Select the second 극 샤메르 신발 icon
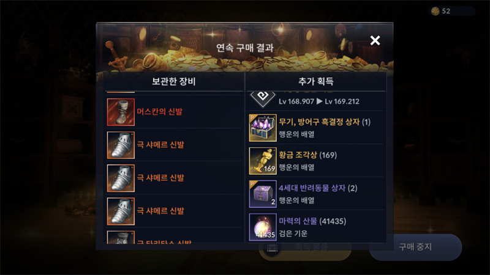The height and width of the screenshot is (275, 490). point(121,178)
